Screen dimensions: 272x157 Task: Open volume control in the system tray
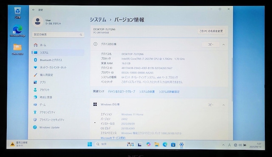240,145
